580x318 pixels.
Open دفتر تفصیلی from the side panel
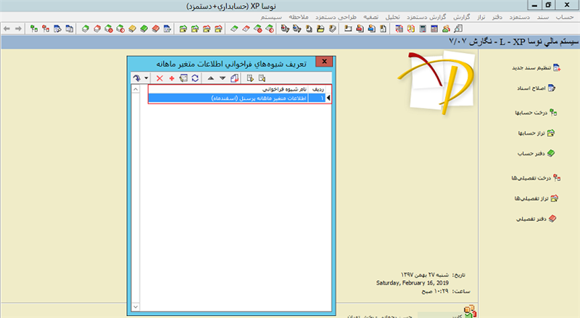(x=536, y=218)
